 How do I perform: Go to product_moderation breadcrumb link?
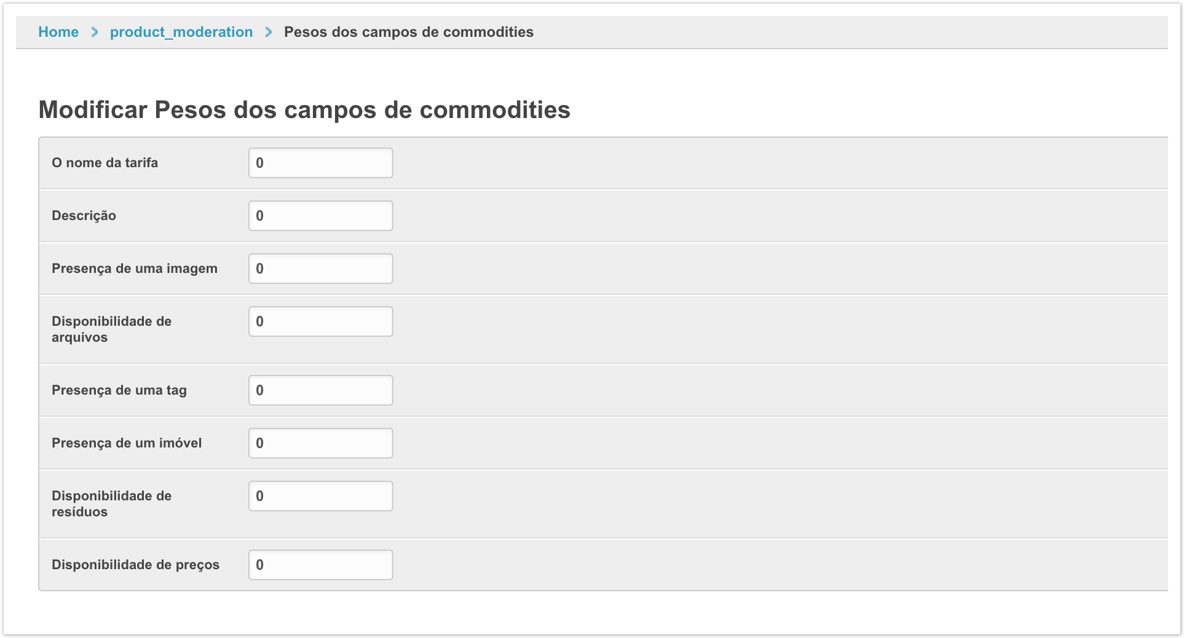point(181,32)
